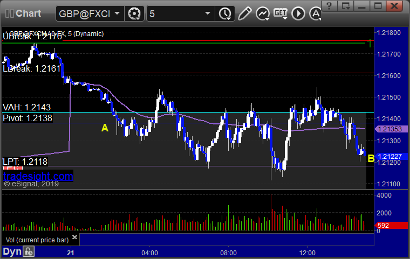
Task: Close the Vol (current price bar) label
Action: coord(74,237)
